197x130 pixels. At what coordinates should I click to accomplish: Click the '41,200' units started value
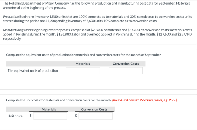pyautogui.click(x=51, y=21)
